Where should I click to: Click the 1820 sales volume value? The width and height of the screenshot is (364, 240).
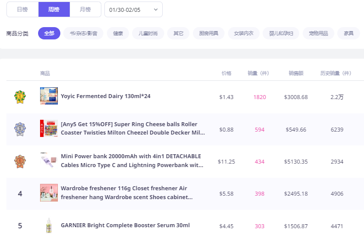coord(260,97)
